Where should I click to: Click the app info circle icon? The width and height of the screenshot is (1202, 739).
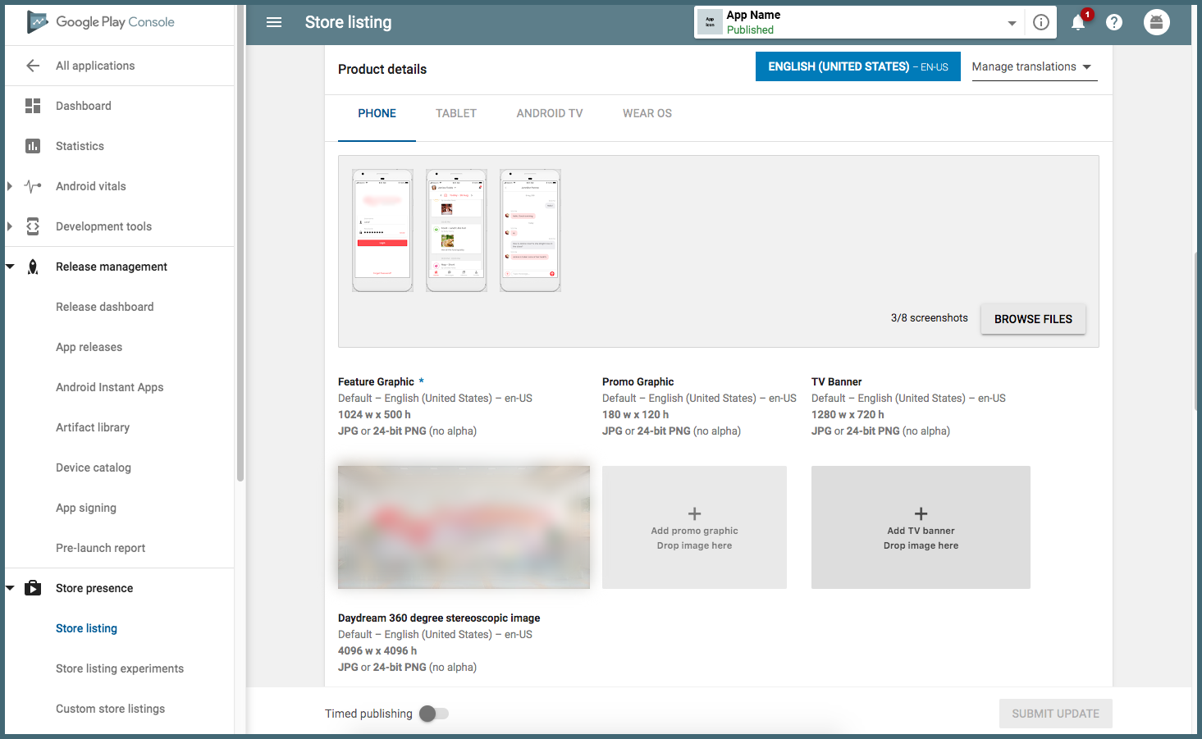pos(1041,22)
